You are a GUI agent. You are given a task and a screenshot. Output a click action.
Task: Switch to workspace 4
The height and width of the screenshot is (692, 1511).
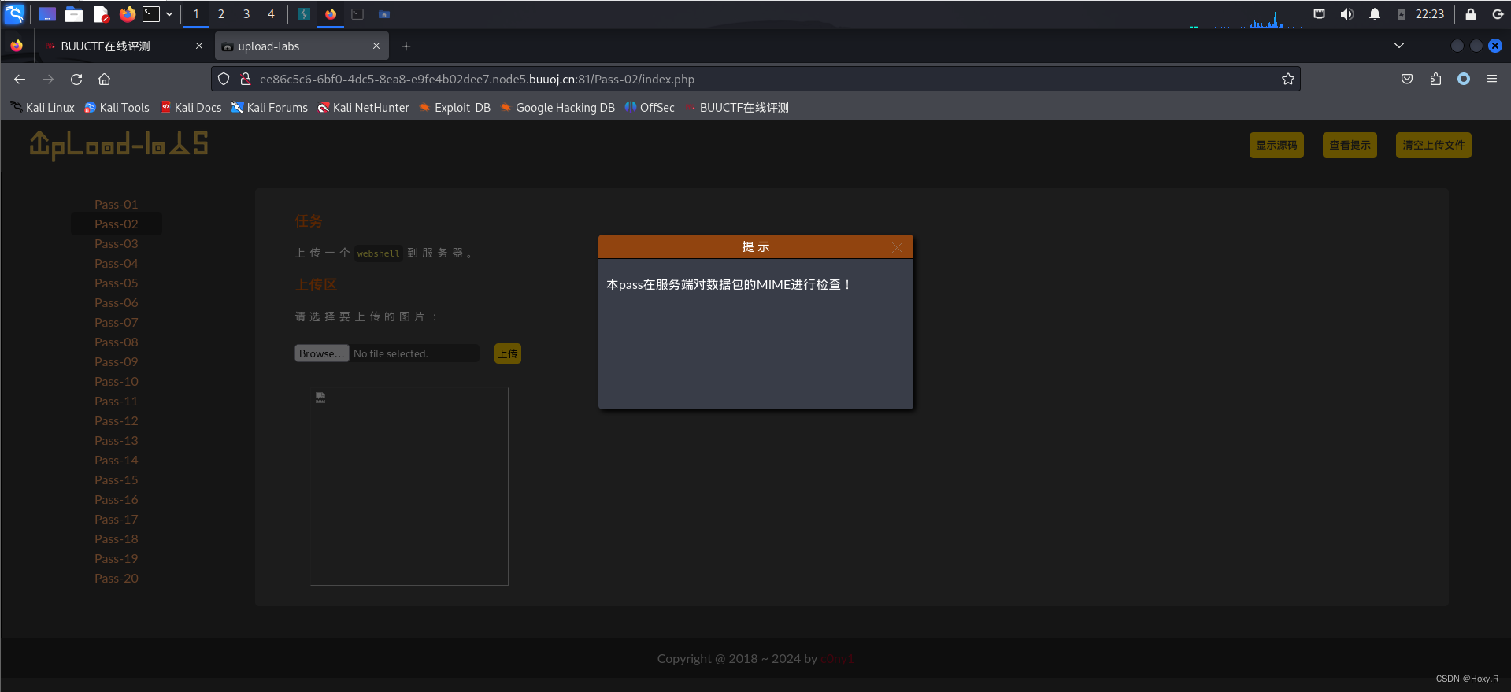[271, 14]
